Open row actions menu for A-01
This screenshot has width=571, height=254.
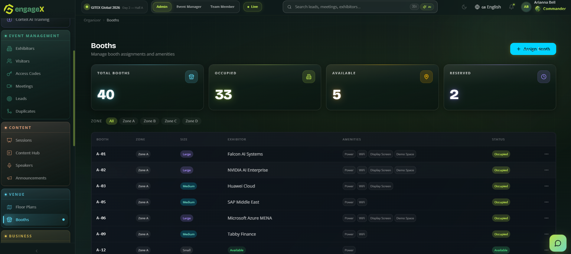[x=547, y=154]
